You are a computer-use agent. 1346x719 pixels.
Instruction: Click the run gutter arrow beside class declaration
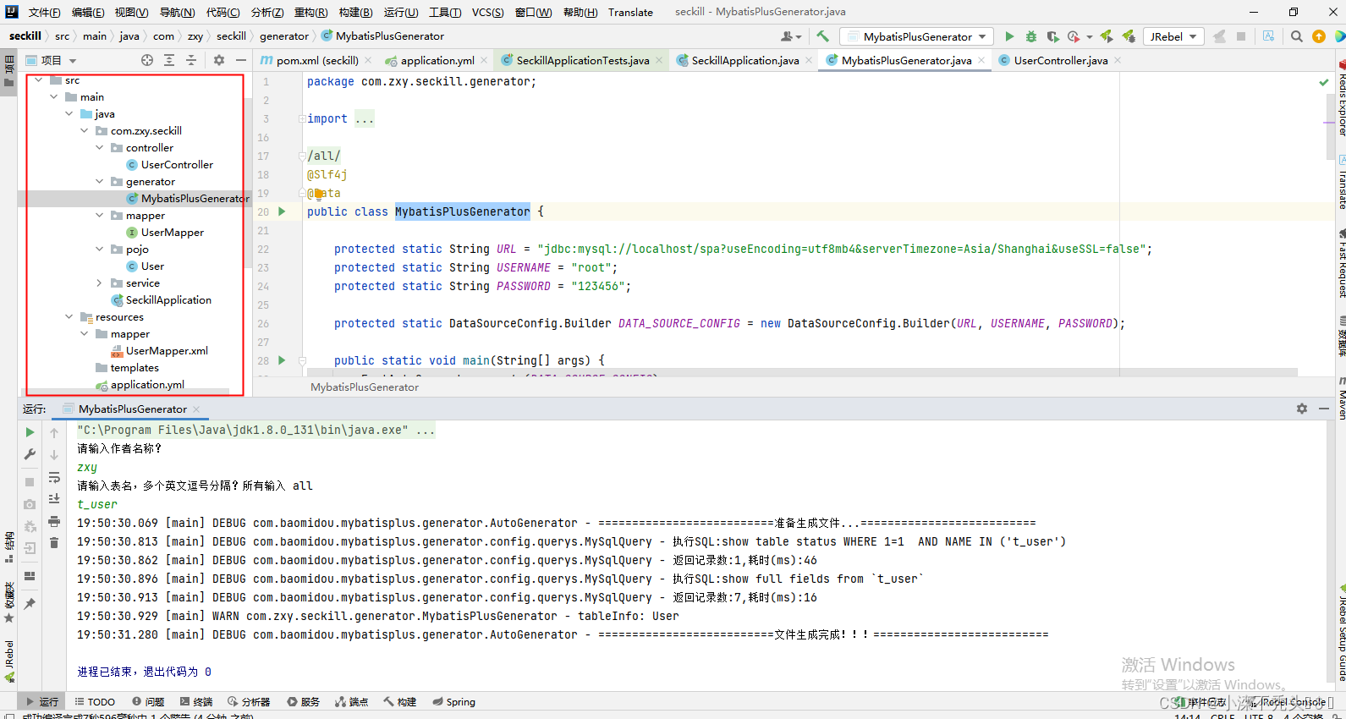pos(282,211)
